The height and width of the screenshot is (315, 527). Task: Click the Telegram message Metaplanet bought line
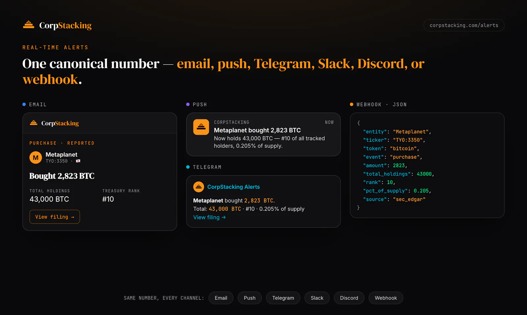click(x=234, y=200)
